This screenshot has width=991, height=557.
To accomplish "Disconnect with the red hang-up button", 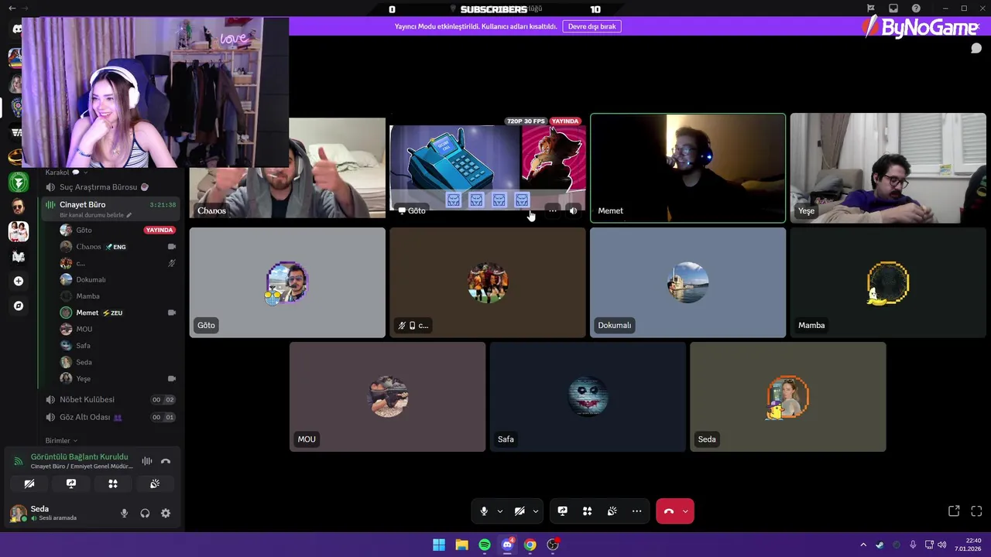I will tap(669, 511).
